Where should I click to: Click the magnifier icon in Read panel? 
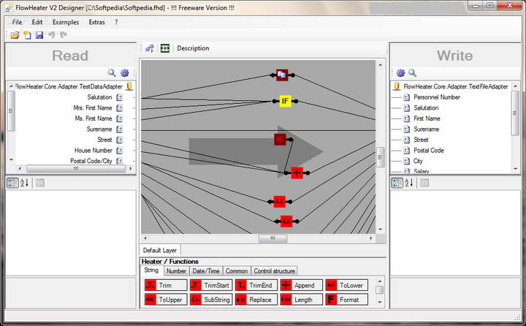pyautogui.click(x=112, y=73)
